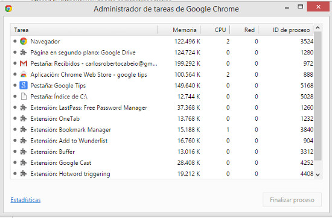Click the puzzle icon for Google Drive background page
This screenshot has height=218, width=332.
(x=24, y=53)
